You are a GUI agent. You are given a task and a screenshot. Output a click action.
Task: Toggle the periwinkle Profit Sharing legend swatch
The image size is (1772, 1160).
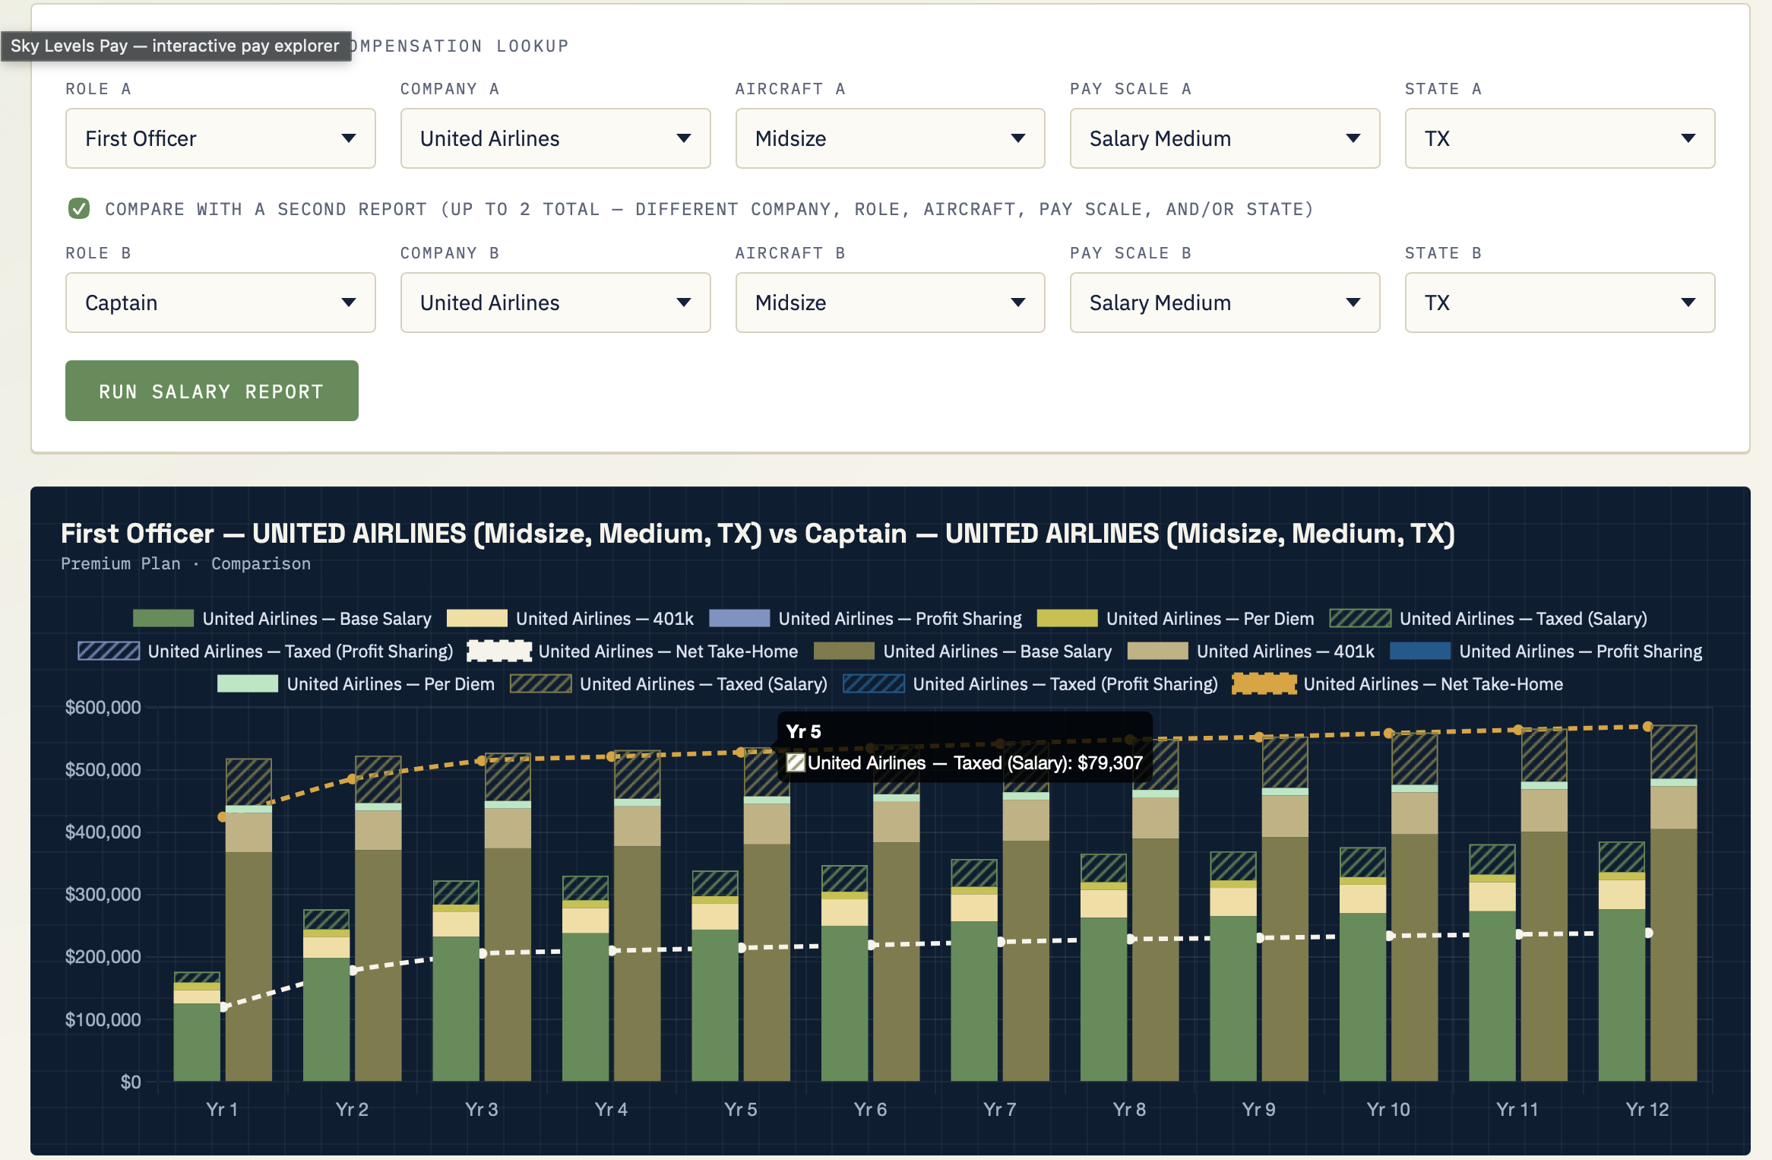tap(739, 618)
